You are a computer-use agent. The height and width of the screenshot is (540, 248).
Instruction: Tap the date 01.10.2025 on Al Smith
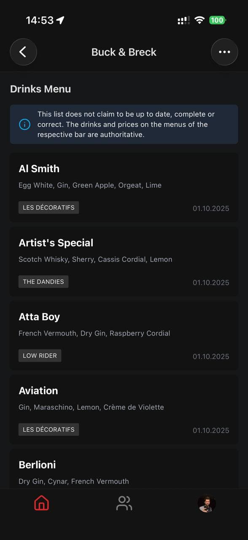(x=211, y=208)
